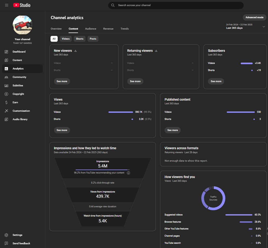Switch to the Audience tab

[90, 29]
